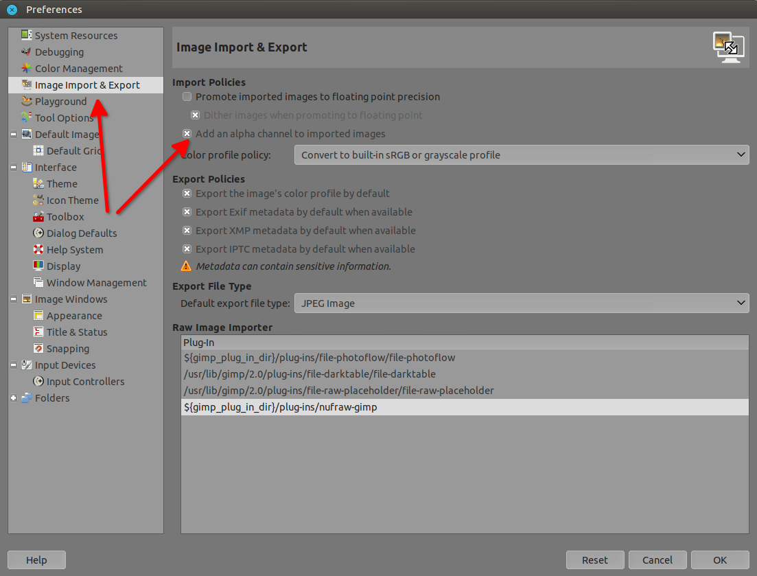
Task: Click the Image Windows icon
Action: point(27,299)
